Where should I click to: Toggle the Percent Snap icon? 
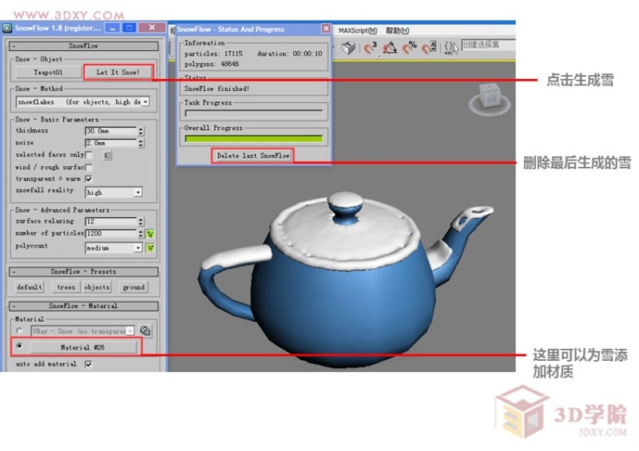tap(410, 48)
